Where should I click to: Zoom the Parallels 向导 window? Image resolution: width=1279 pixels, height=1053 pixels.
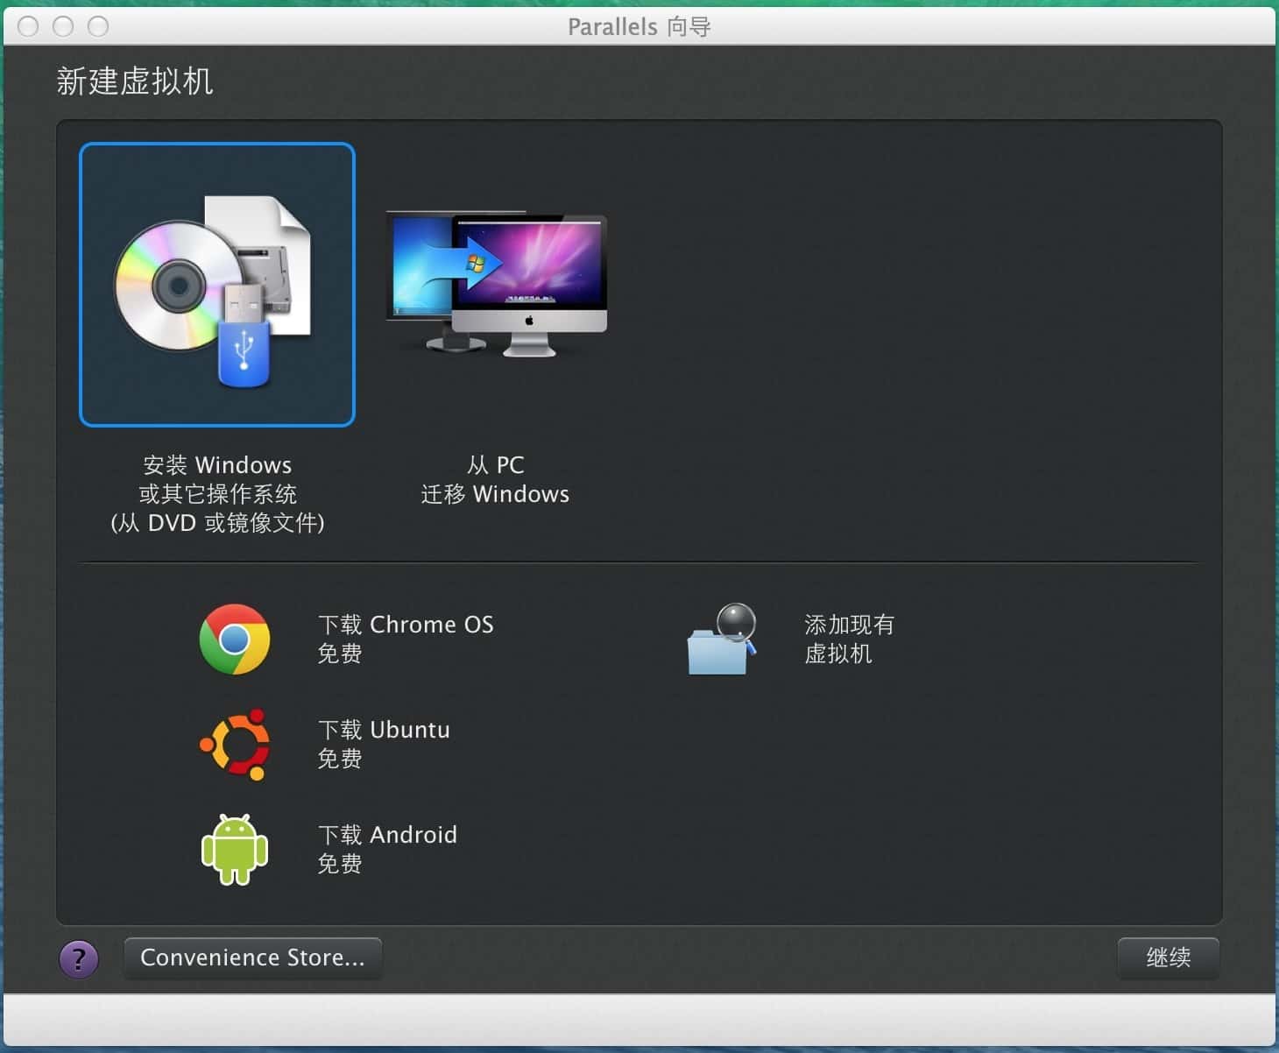(x=98, y=26)
